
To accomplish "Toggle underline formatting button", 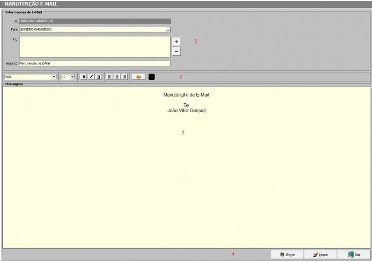I will [99, 77].
